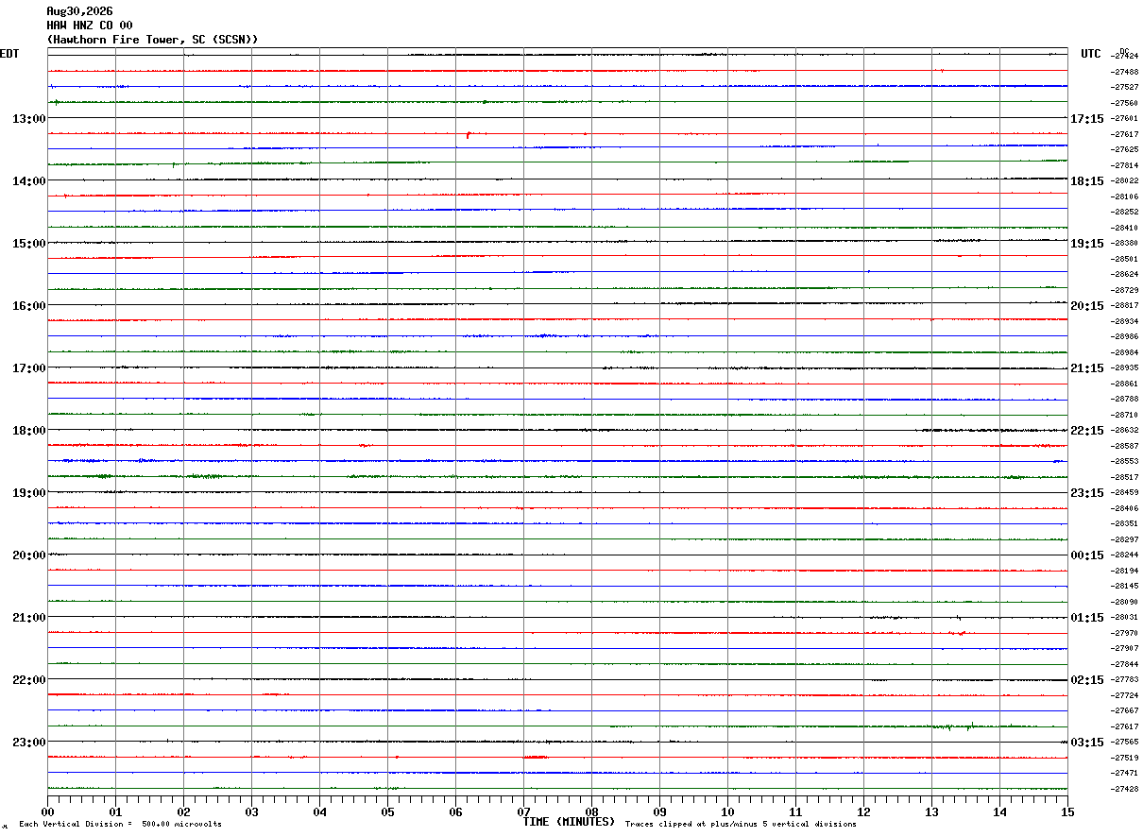Click the UTC timezone header
The height and width of the screenshot is (837, 1143).
point(1091,54)
